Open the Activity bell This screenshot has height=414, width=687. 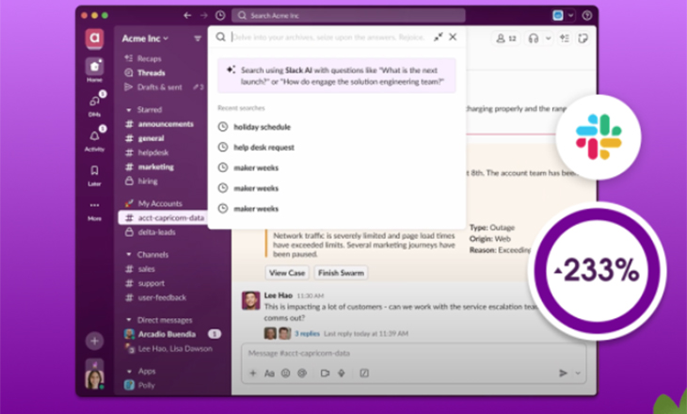click(x=95, y=139)
